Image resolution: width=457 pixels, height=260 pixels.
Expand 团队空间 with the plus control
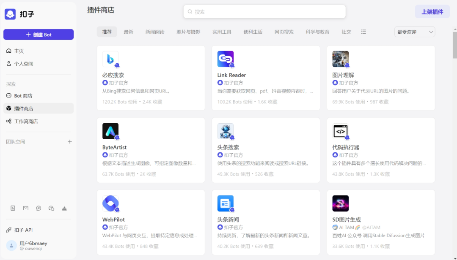pos(69,141)
